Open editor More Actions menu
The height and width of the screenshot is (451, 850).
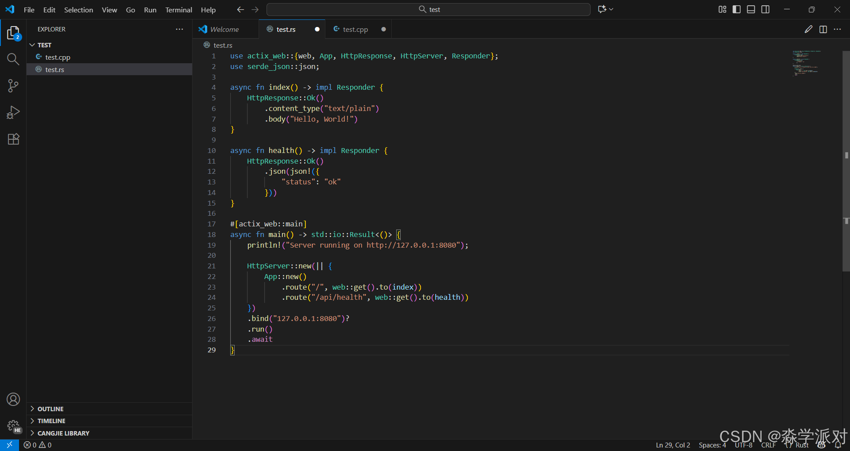837,29
